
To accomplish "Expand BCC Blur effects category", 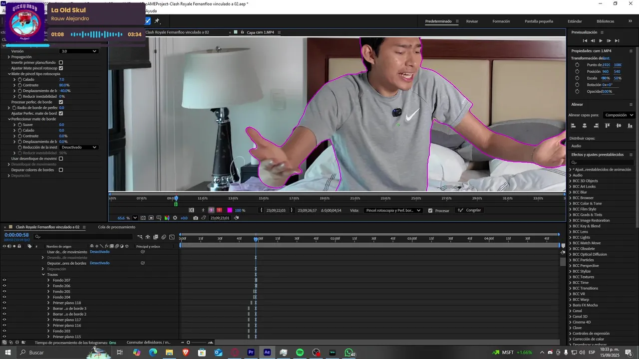I will point(571,192).
